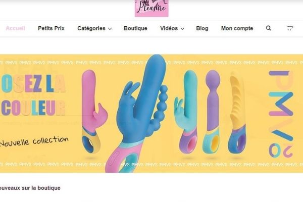This screenshot has height=202, width=303.
Task: Click the Osez la couleur headline
Action: 33,95
